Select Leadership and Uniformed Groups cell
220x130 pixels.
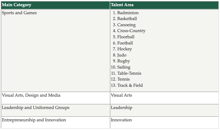[55, 110]
